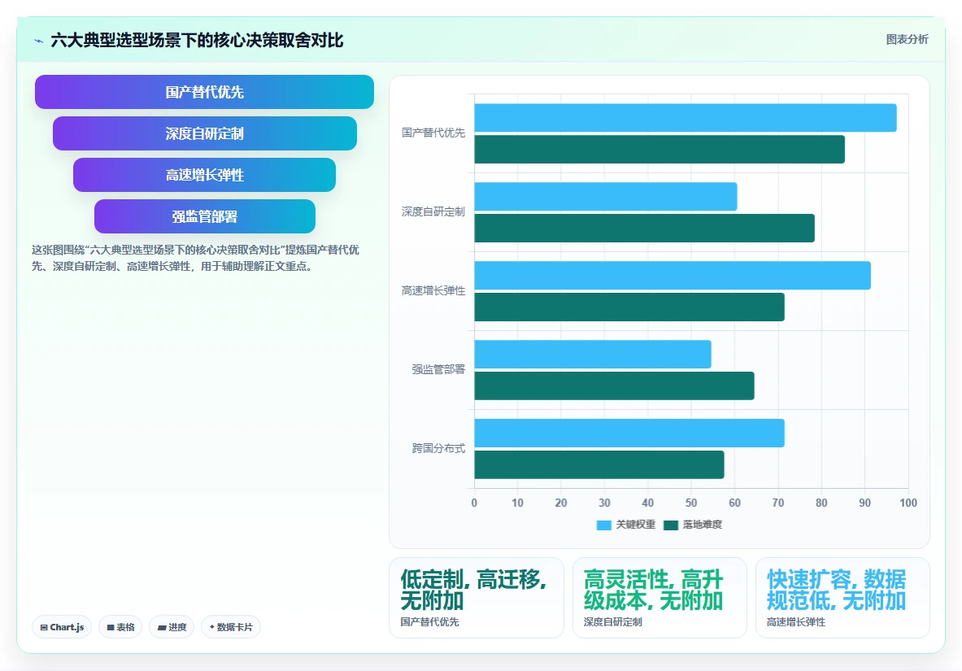
Task: Select the 国产替代优先 funnel bar
Action: [x=204, y=92]
